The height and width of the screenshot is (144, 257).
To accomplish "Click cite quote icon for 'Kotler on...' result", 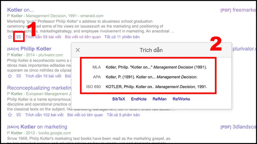I will 19,37.
